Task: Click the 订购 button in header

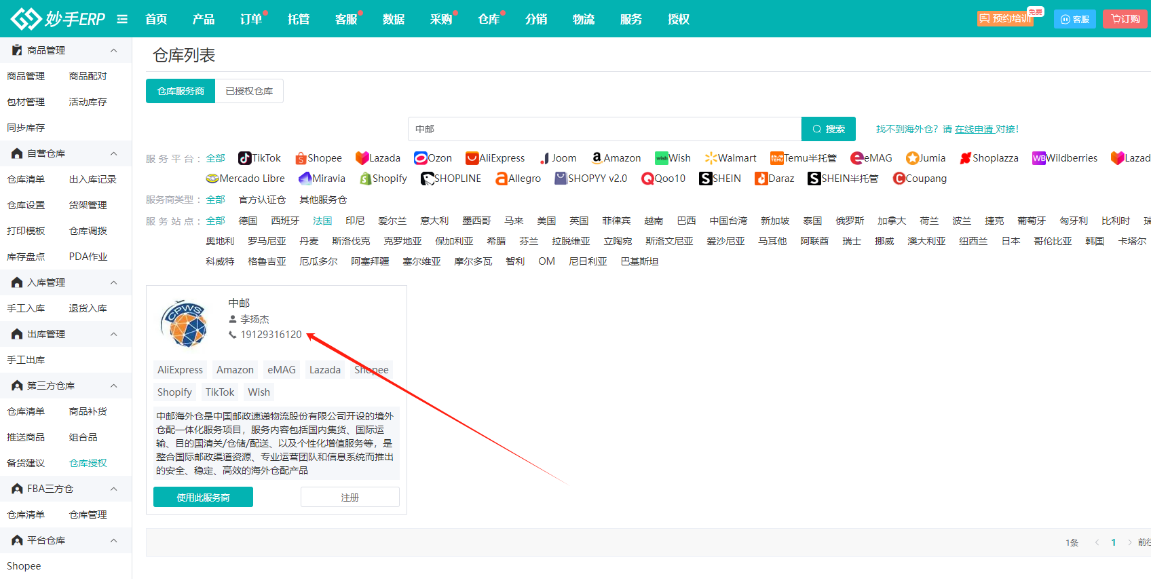Action: pos(1125,19)
